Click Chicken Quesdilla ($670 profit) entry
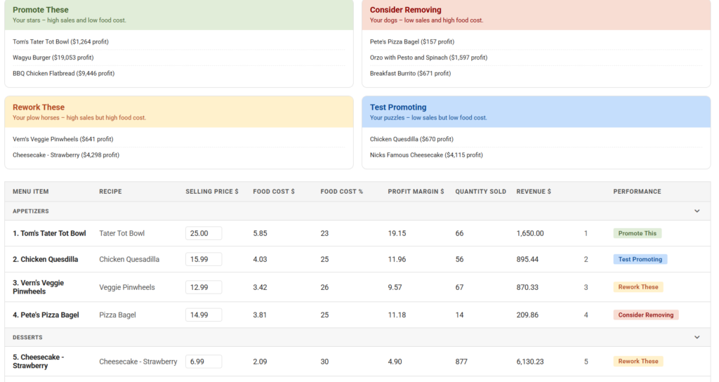The height and width of the screenshot is (382, 719). pos(411,139)
